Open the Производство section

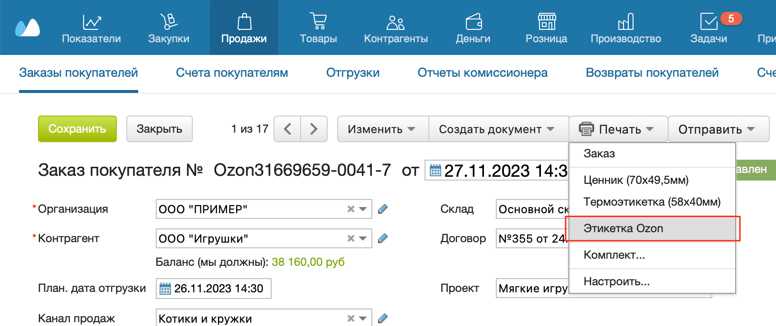click(x=625, y=28)
